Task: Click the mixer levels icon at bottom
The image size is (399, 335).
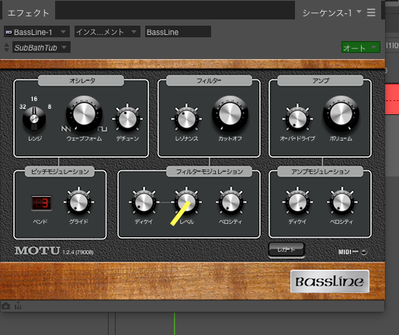Action: click(x=18, y=306)
